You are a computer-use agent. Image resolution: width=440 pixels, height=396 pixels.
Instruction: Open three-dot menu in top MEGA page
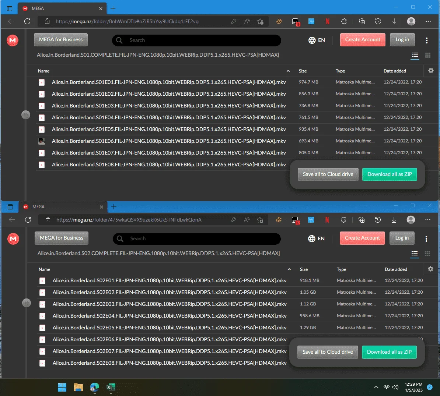pos(426,40)
